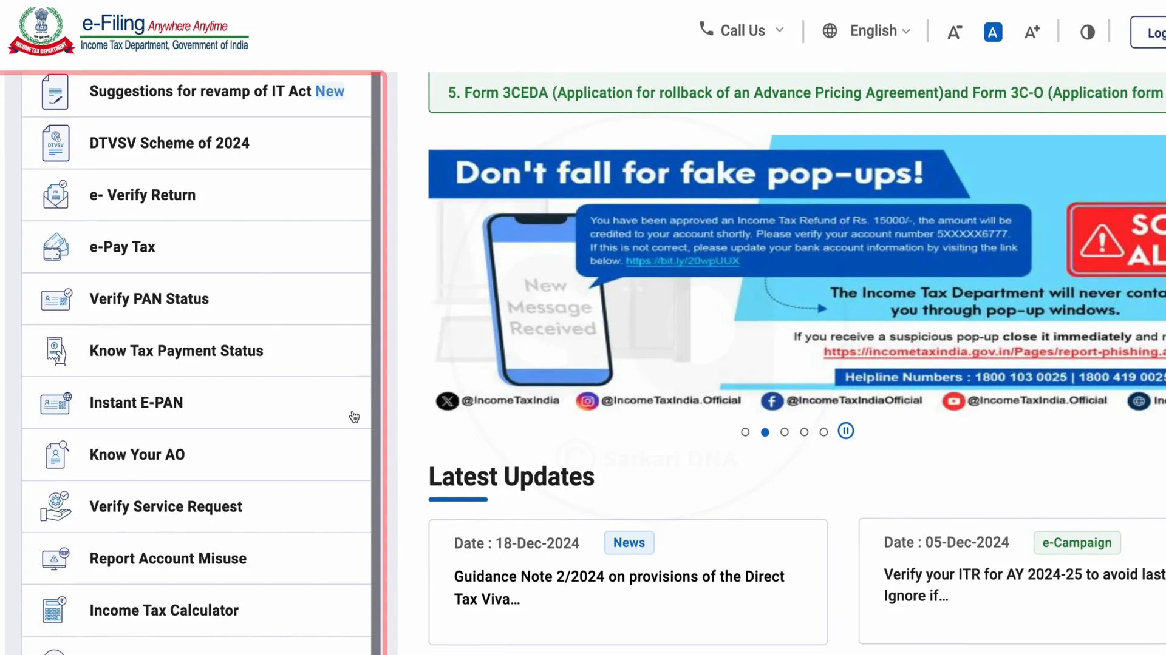Click the Know Your AO icon
Screen dimensions: 1166x655
[x=55, y=454]
